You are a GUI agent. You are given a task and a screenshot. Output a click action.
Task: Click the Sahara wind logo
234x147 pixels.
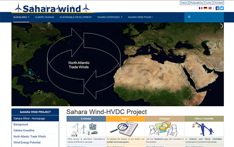click(x=52, y=8)
